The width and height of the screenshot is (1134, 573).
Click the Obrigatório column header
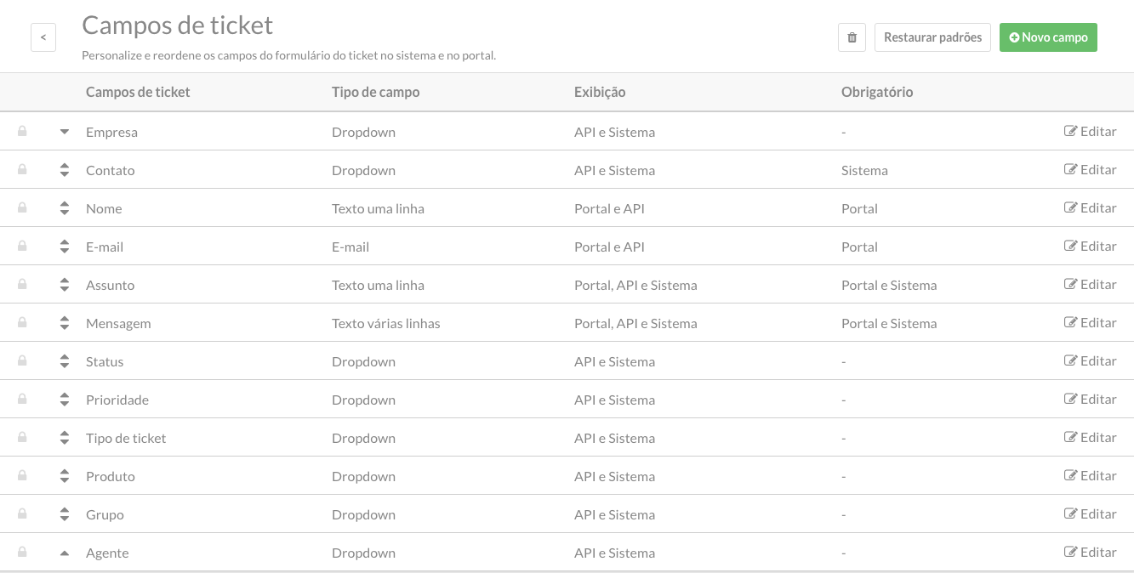[x=877, y=92]
